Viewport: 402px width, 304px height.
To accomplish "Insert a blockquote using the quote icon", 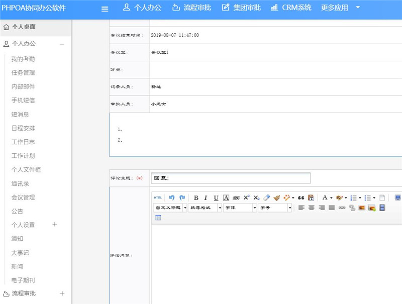I will coord(300,197).
